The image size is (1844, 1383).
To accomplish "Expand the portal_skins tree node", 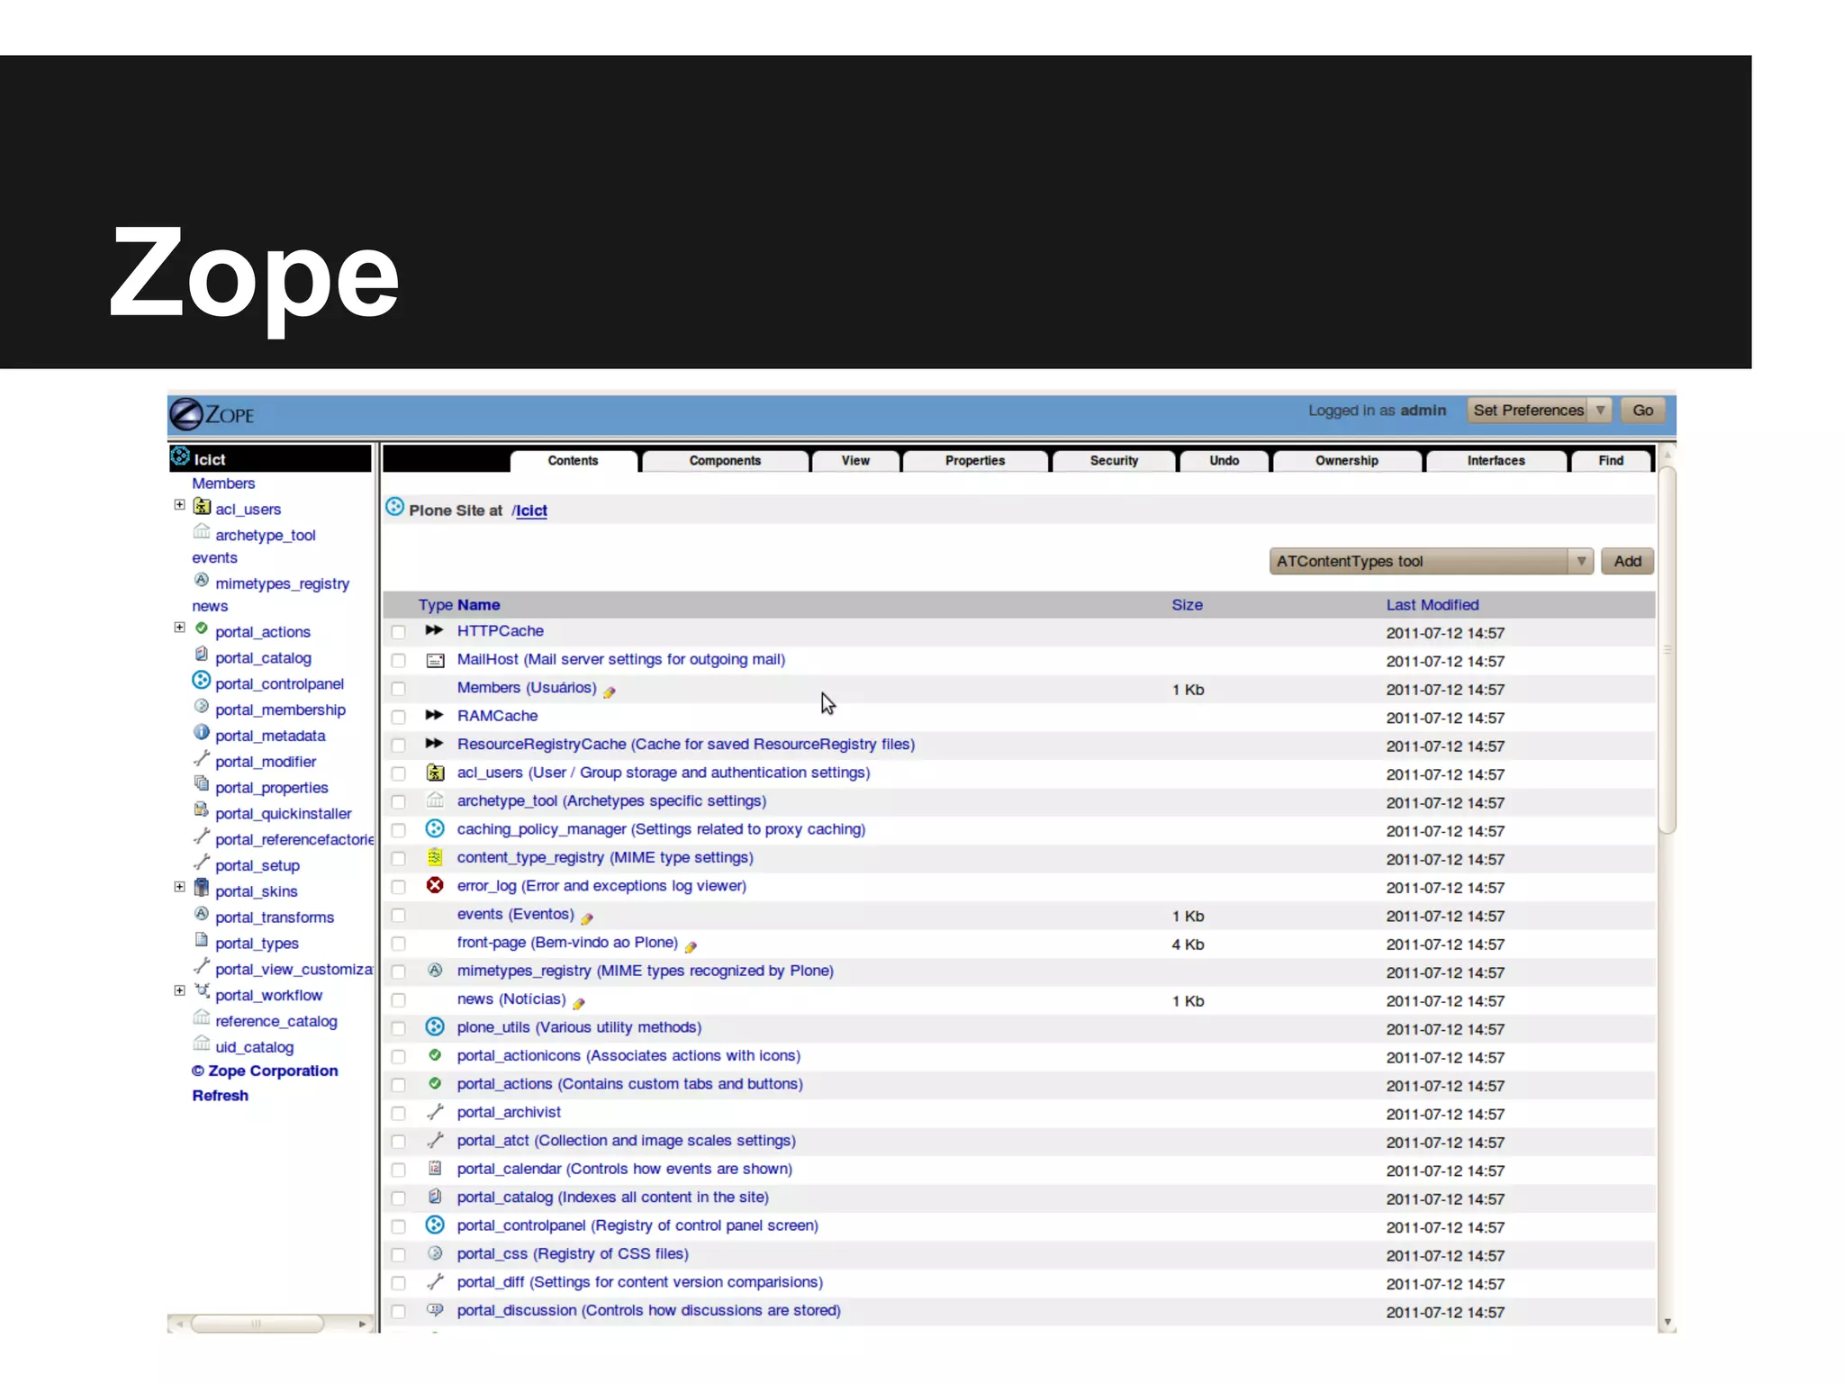I will [x=179, y=887].
